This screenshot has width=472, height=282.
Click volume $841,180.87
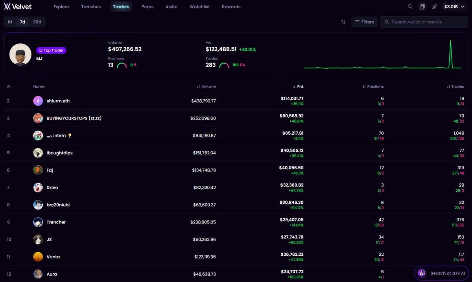(203, 136)
